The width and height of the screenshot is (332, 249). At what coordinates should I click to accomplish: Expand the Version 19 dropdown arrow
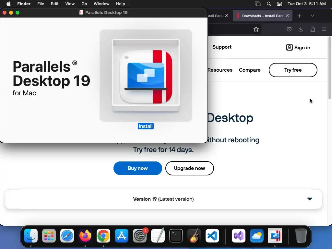click(310, 199)
